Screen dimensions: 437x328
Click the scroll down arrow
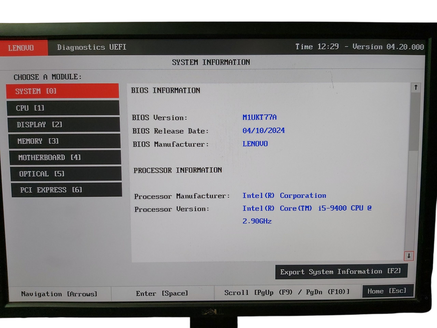click(409, 256)
